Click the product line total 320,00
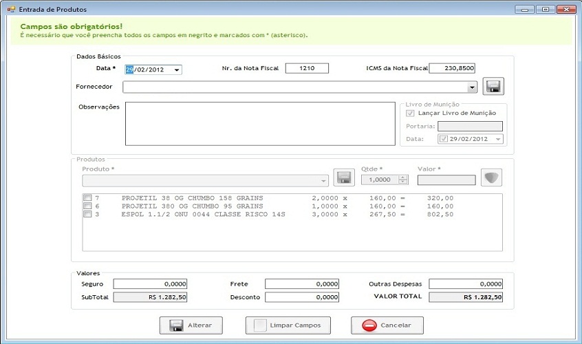 (x=440, y=198)
